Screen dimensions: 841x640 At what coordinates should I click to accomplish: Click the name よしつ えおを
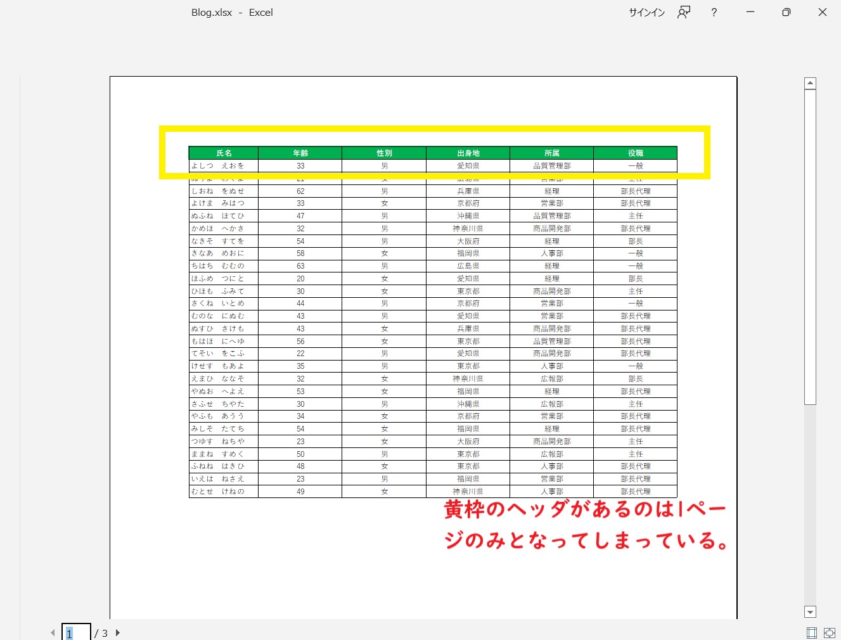click(218, 166)
